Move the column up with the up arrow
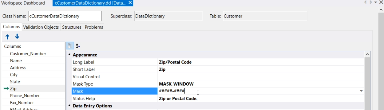This screenshot has height=110, width=384. click(8, 37)
